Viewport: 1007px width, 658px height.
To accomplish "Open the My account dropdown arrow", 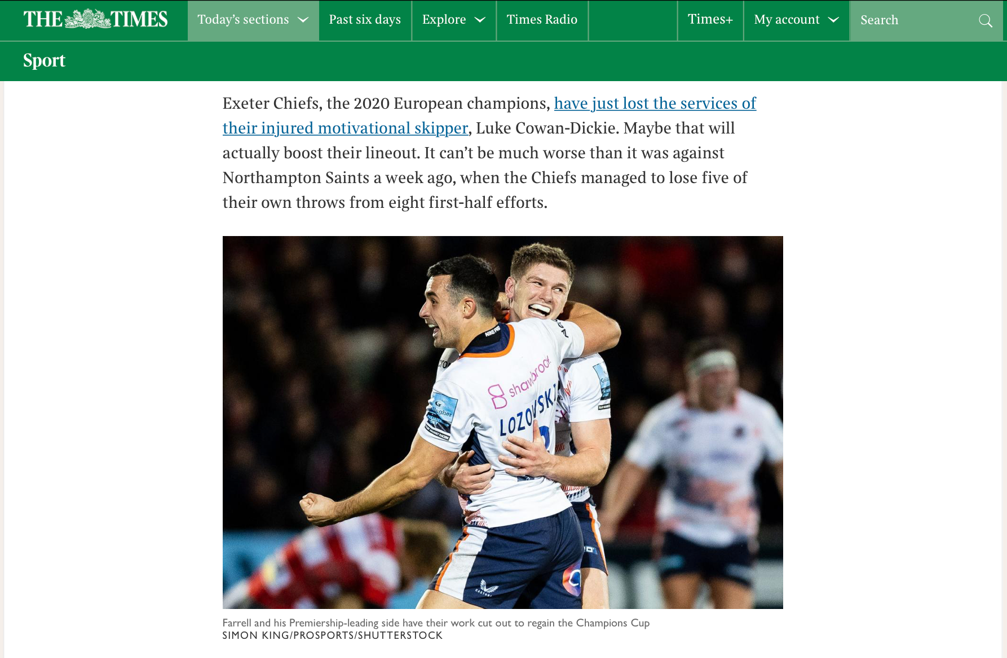I will (x=833, y=20).
